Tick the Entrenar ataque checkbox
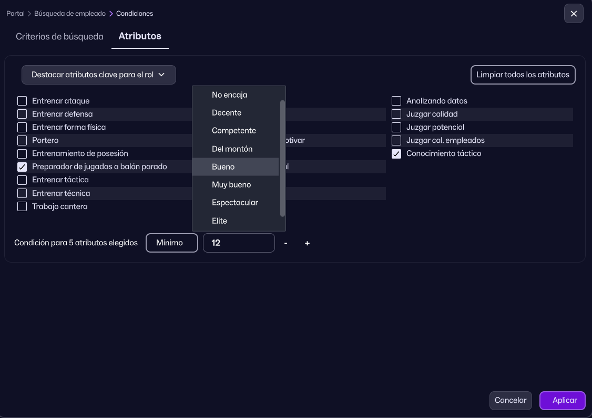 tap(22, 101)
